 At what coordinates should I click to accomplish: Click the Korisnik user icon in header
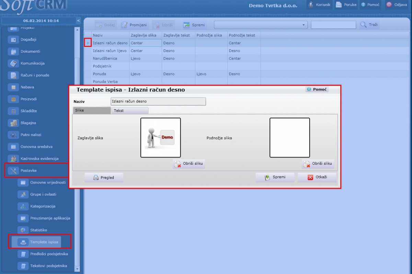tap(311, 5)
